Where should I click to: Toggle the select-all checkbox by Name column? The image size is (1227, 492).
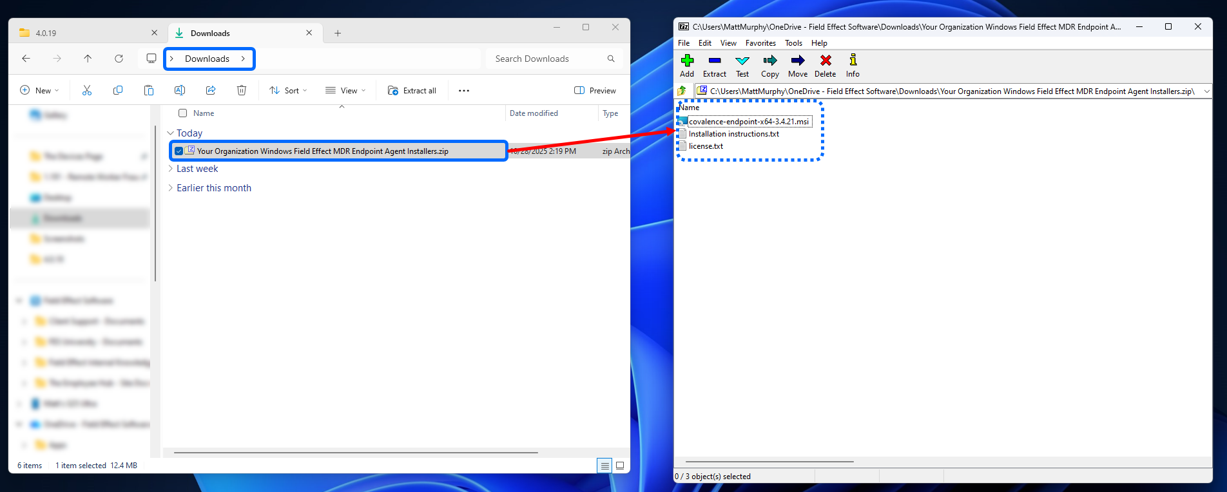tap(182, 113)
